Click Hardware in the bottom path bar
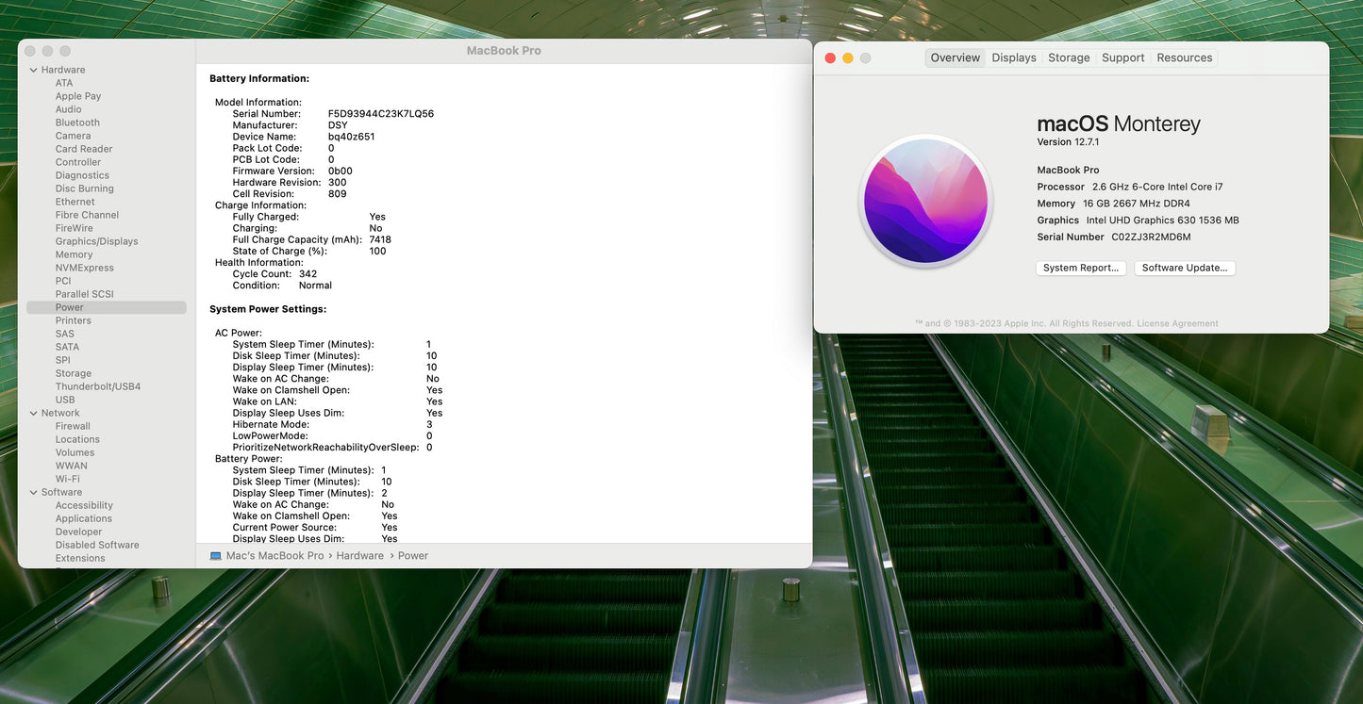This screenshot has width=1363, height=704. point(360,556)
